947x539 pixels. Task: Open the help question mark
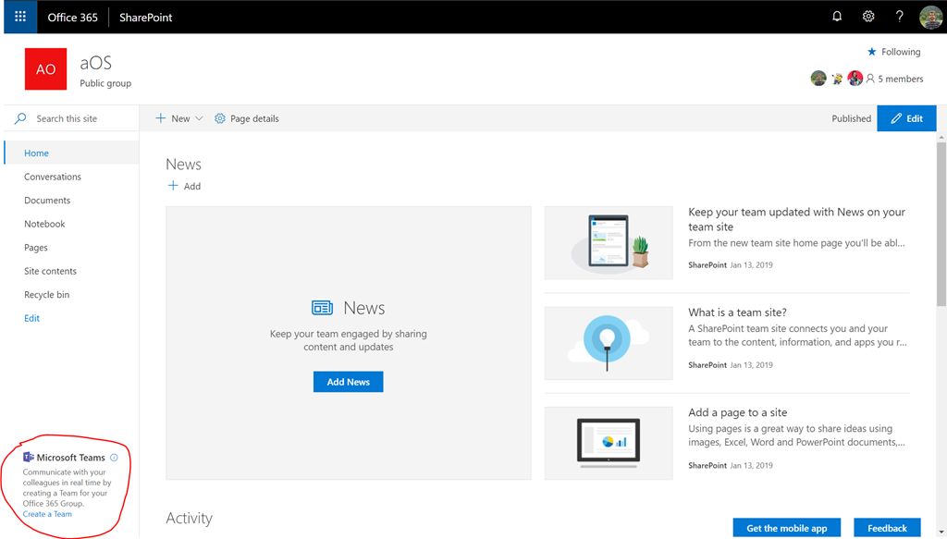899,17
